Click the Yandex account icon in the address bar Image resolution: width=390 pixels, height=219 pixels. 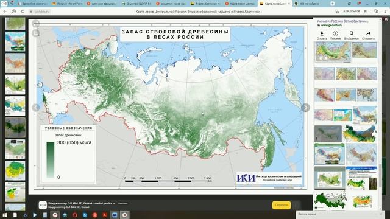pos(13,12)
